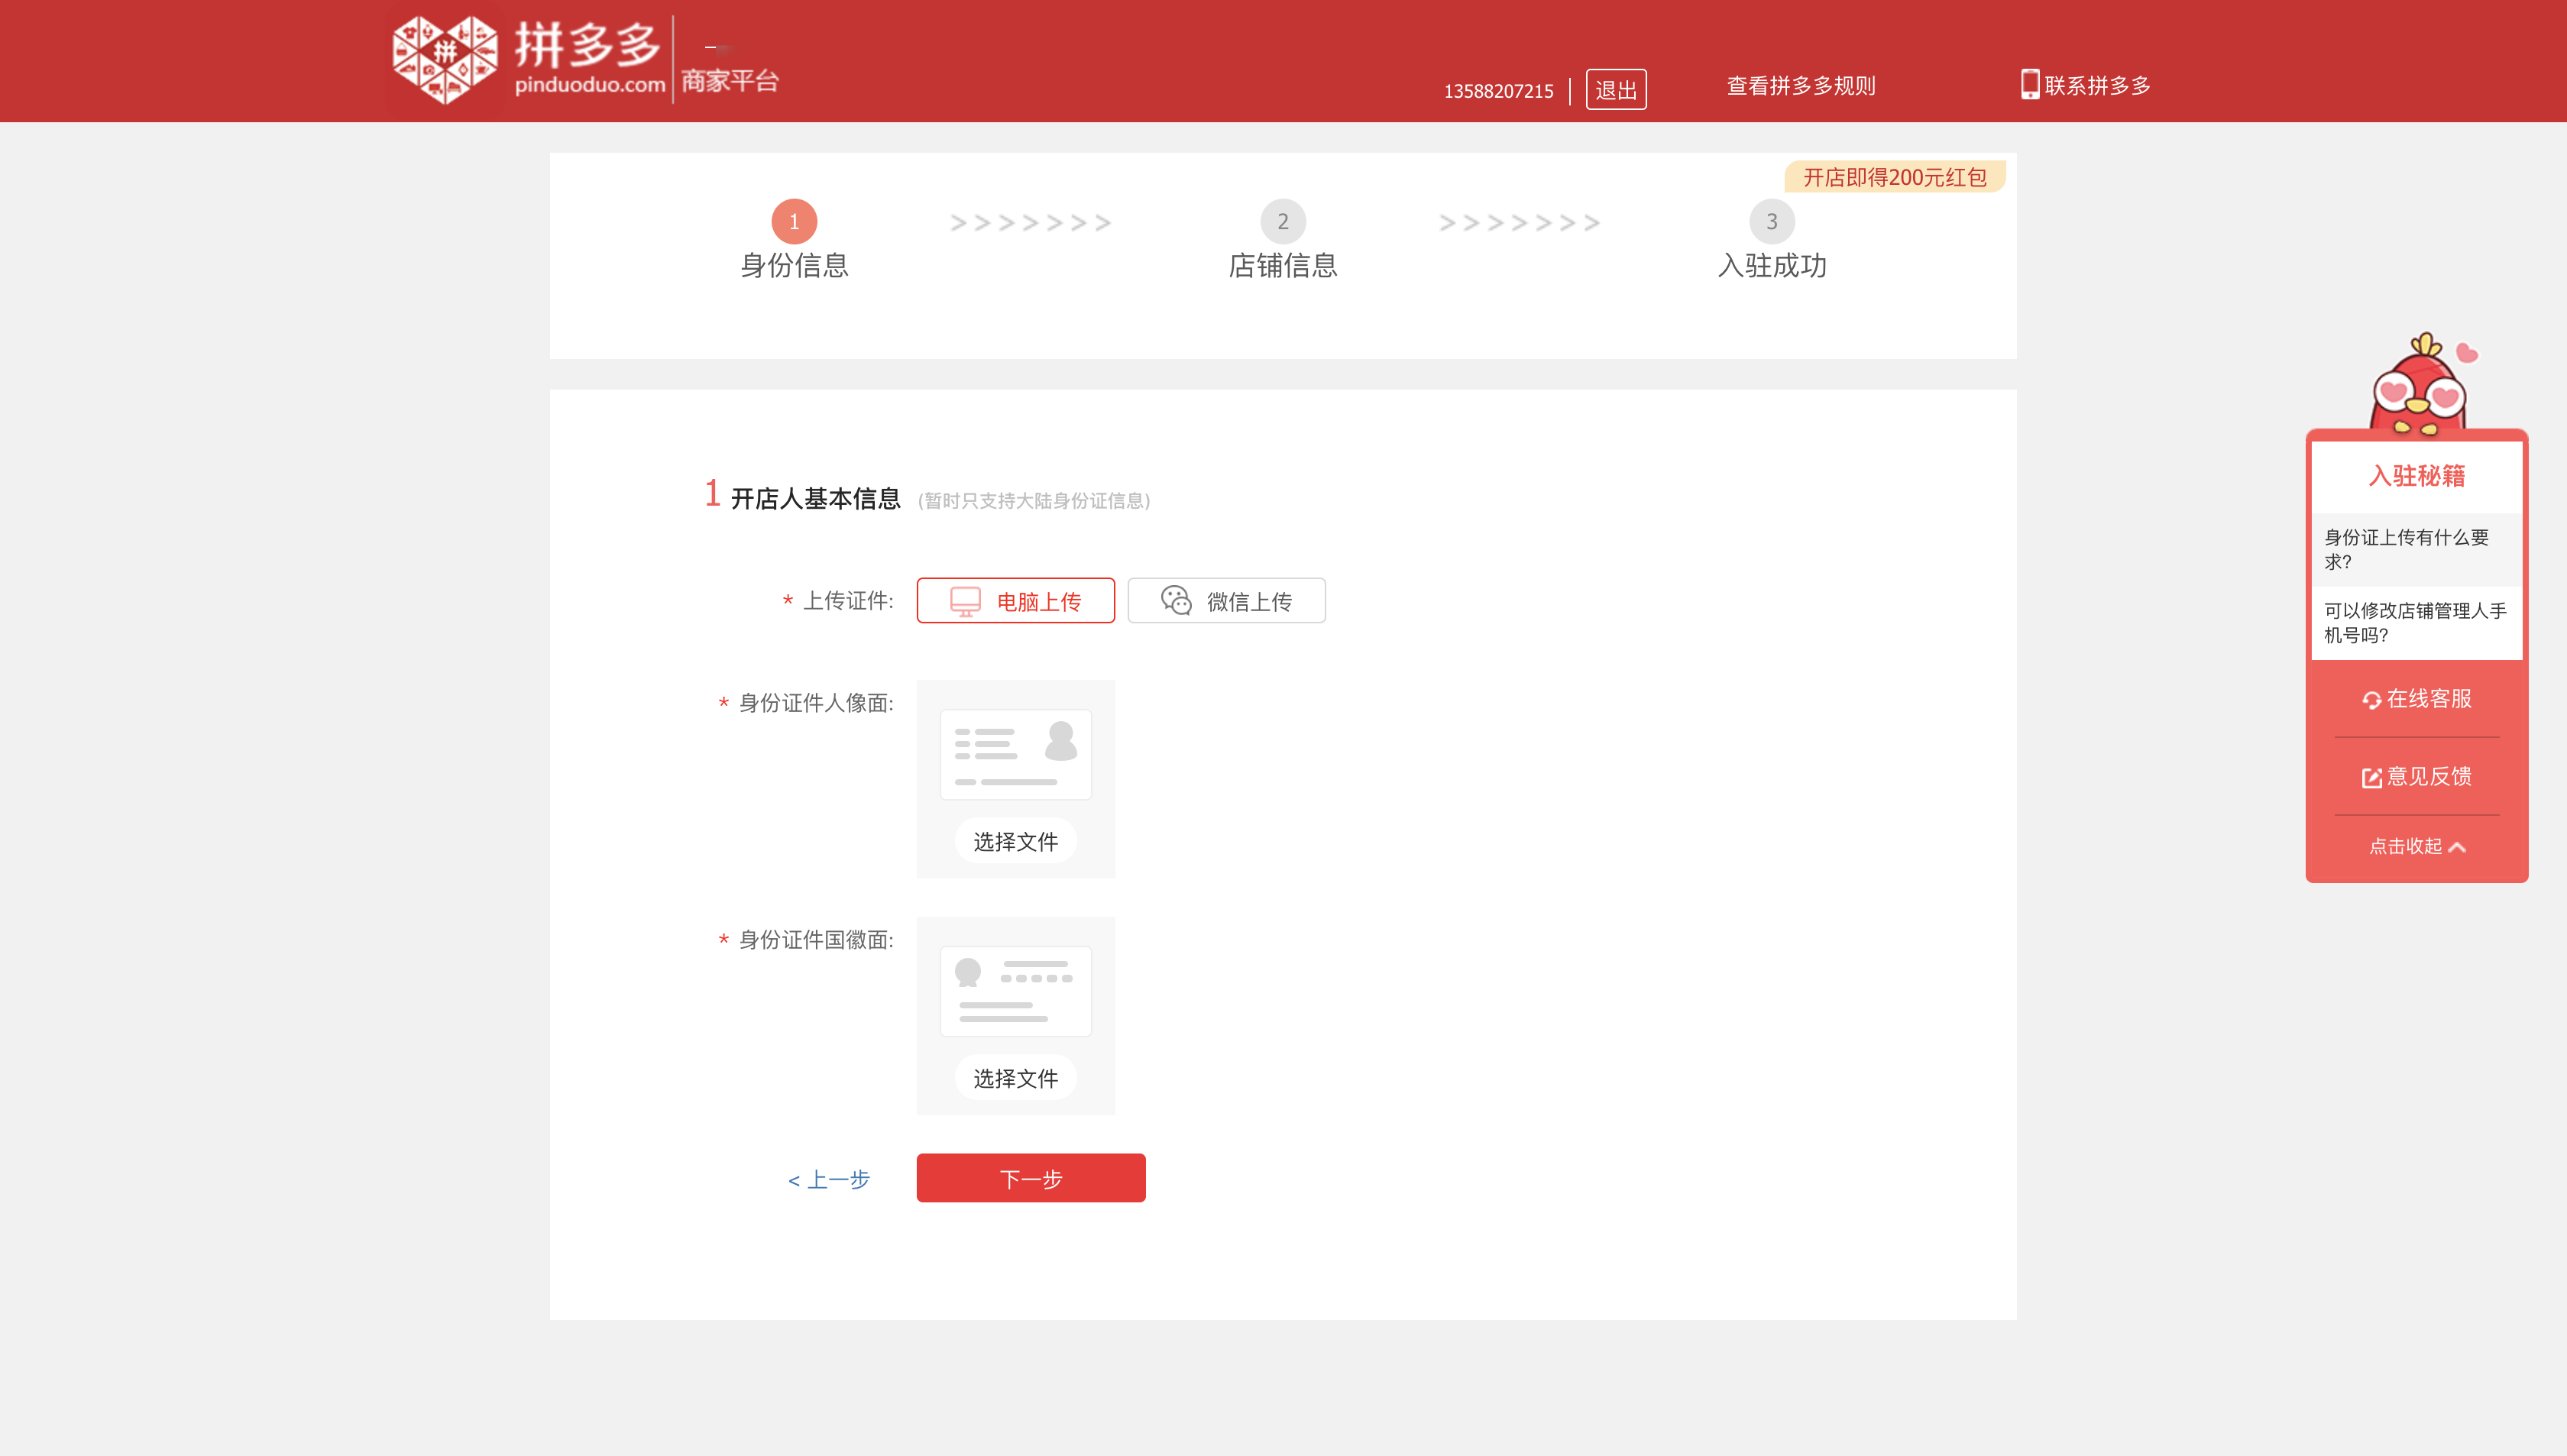
Task: Click 选择文件 under 身份证件人像面
Action: (1015, 842)
